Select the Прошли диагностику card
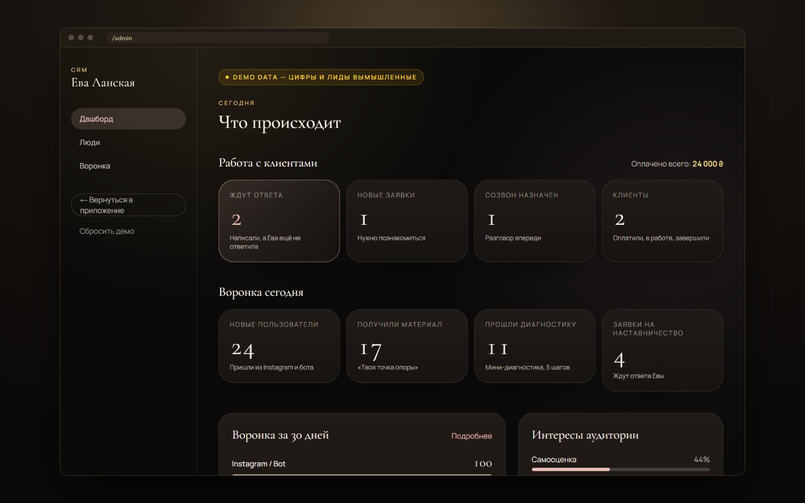The image size is (805, 503). tap(535, 346)
